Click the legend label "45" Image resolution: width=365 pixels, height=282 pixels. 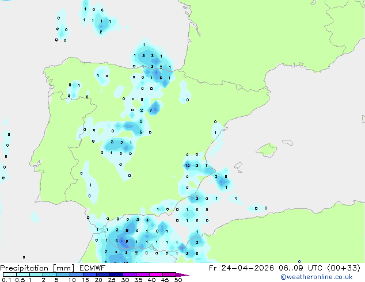coord(165,280)
